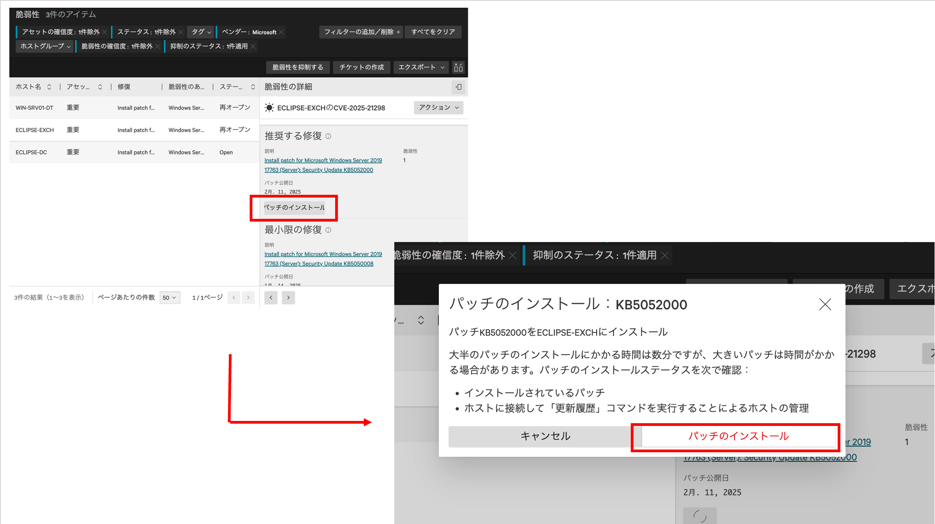
Task: Click Open status in ECLIPSE-DC row
Action: coord(226,153)
